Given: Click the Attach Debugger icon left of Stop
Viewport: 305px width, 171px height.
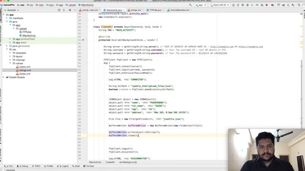Looking at the screenshot, I should [262, 5].
